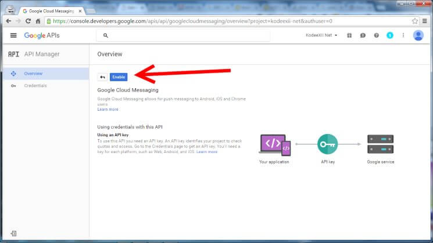
Task: Open the notifications badge icon
Action: click(389, 35)
